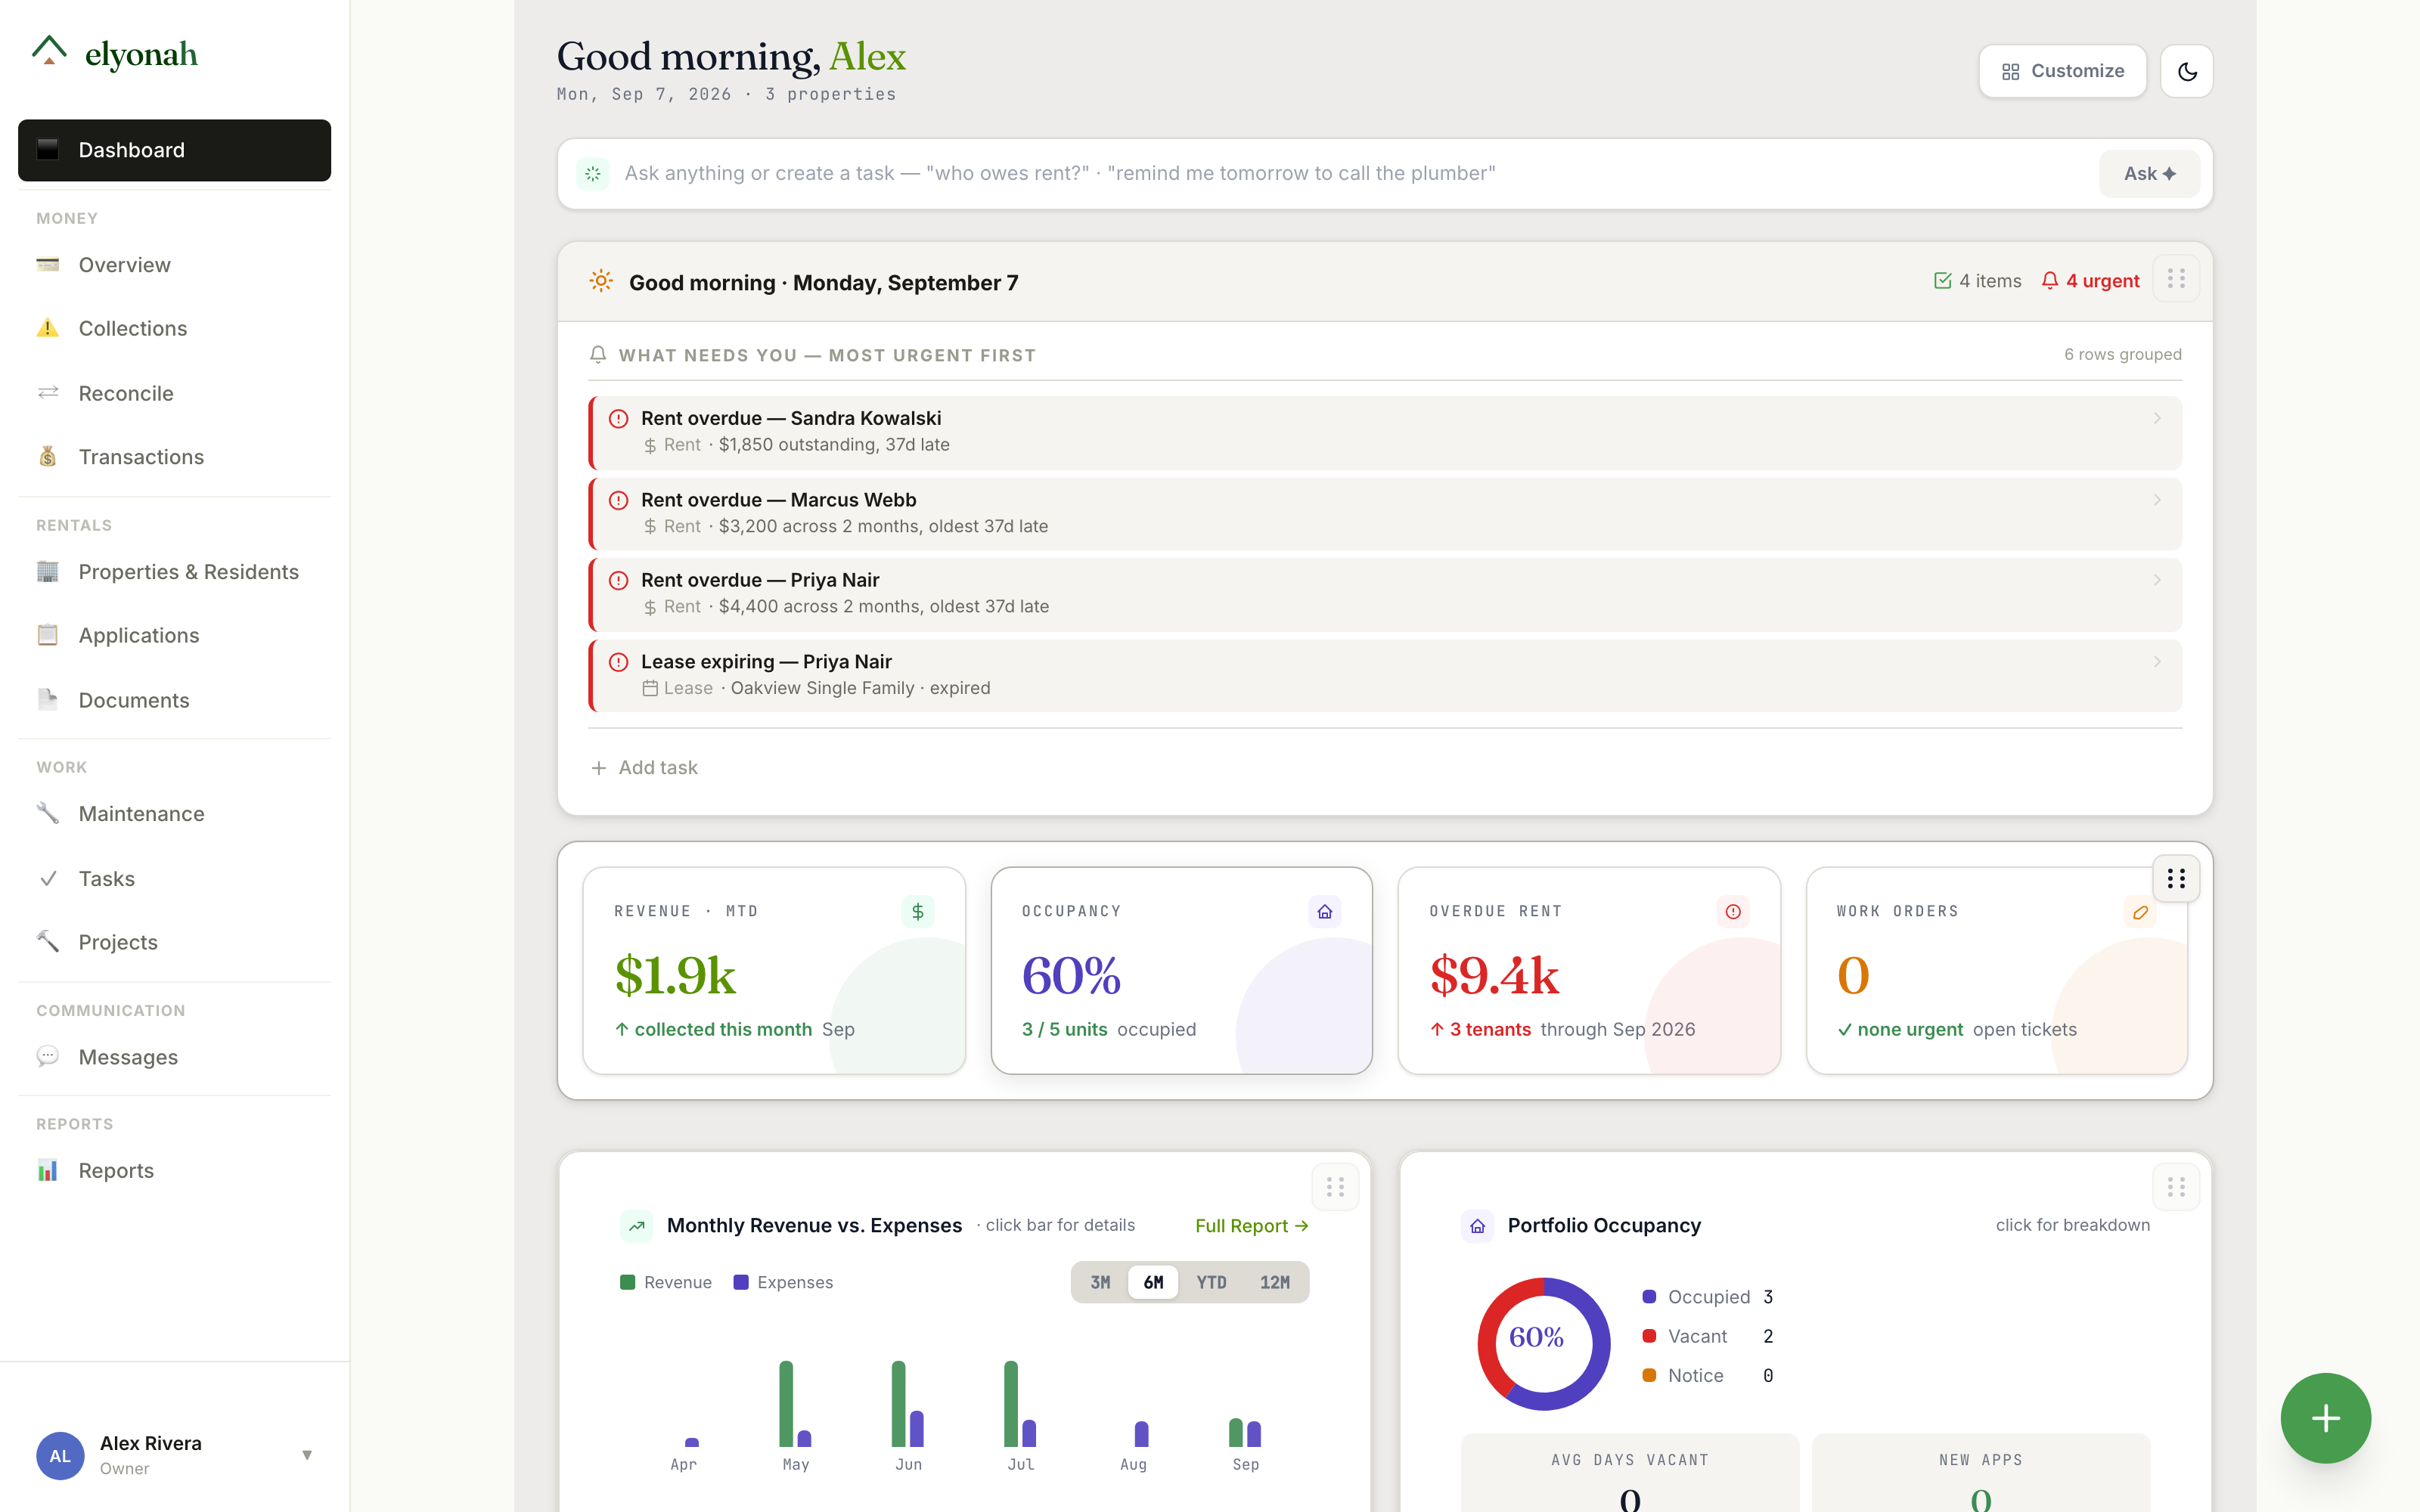Select 12M chart range

point(1274,1282)
